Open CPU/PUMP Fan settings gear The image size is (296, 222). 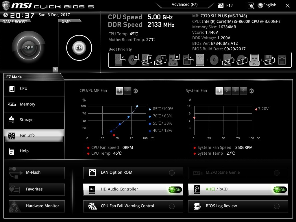click(x=136, y=91)
